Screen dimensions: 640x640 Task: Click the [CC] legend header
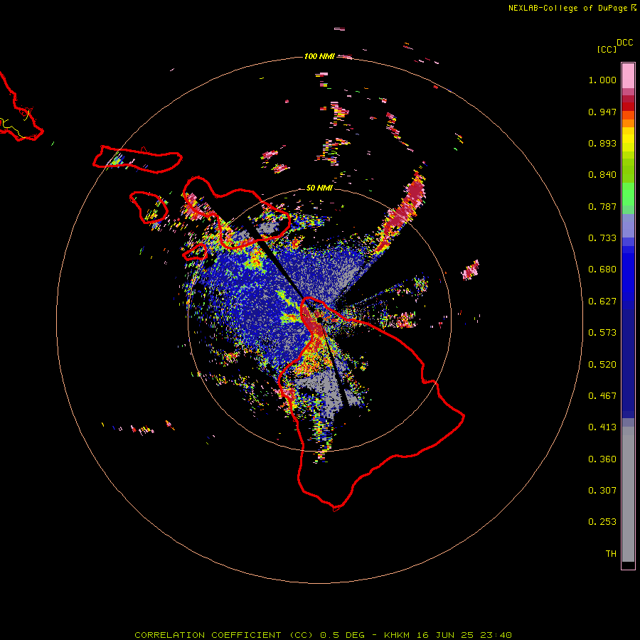[607, 49]
